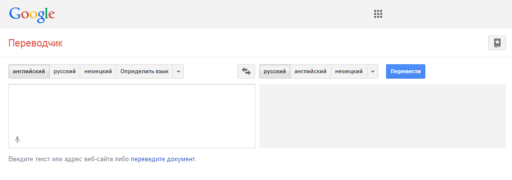512x180 pixels.
Task: Swap languages with the arrows icon
Action: point(246,71)
